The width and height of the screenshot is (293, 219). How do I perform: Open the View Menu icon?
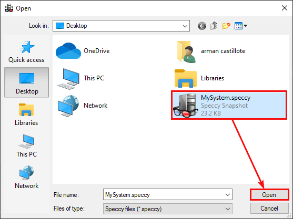tap(241, 26)
